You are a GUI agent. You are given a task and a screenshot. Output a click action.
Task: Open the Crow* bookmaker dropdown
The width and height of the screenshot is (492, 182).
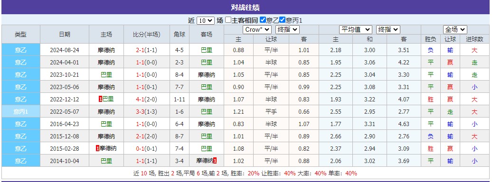point(257,30)
